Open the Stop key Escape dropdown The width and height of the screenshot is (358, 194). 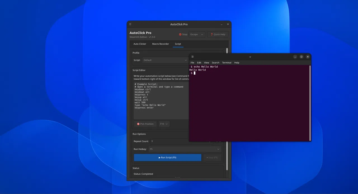coord(197,34)
